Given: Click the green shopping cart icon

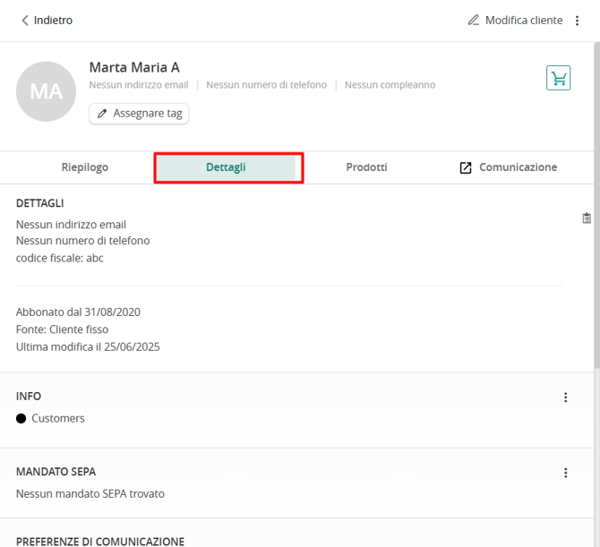Looking at the screenshot, I should click(558, 78).
